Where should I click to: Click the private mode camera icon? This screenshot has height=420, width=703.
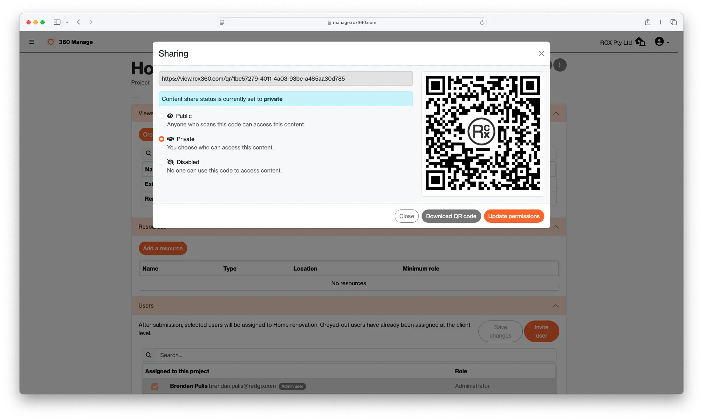pos(171,139)
